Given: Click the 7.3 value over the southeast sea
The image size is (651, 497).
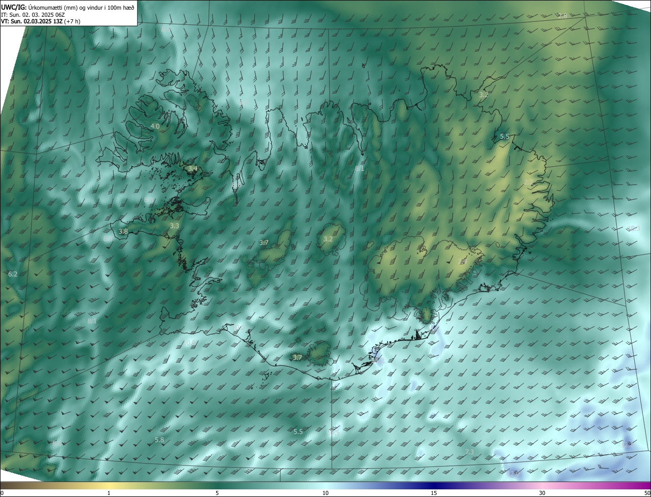Looking at the screenshot, I should point(469,452).
